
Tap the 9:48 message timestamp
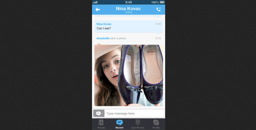pos(158,24)
